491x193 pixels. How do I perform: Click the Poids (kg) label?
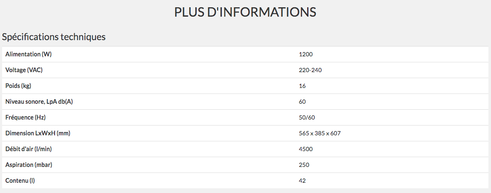pyautogui.click(x=18, y=86)
